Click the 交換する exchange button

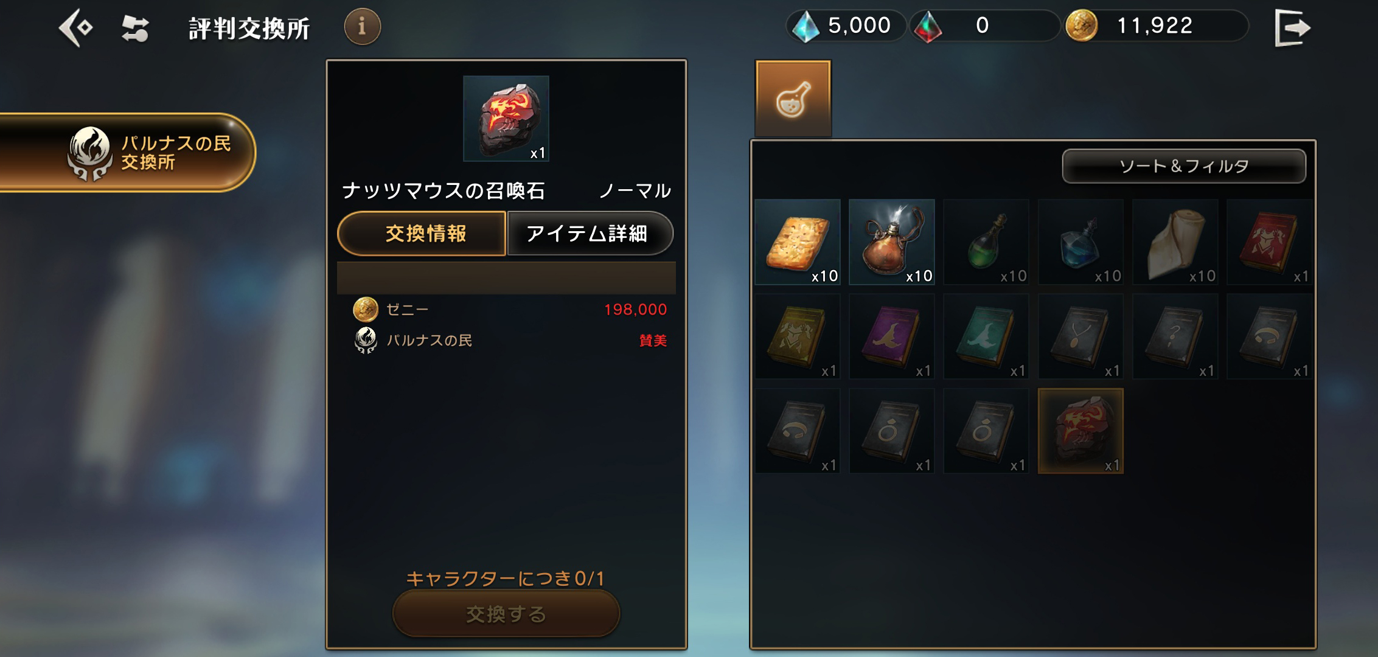[506, 614]
